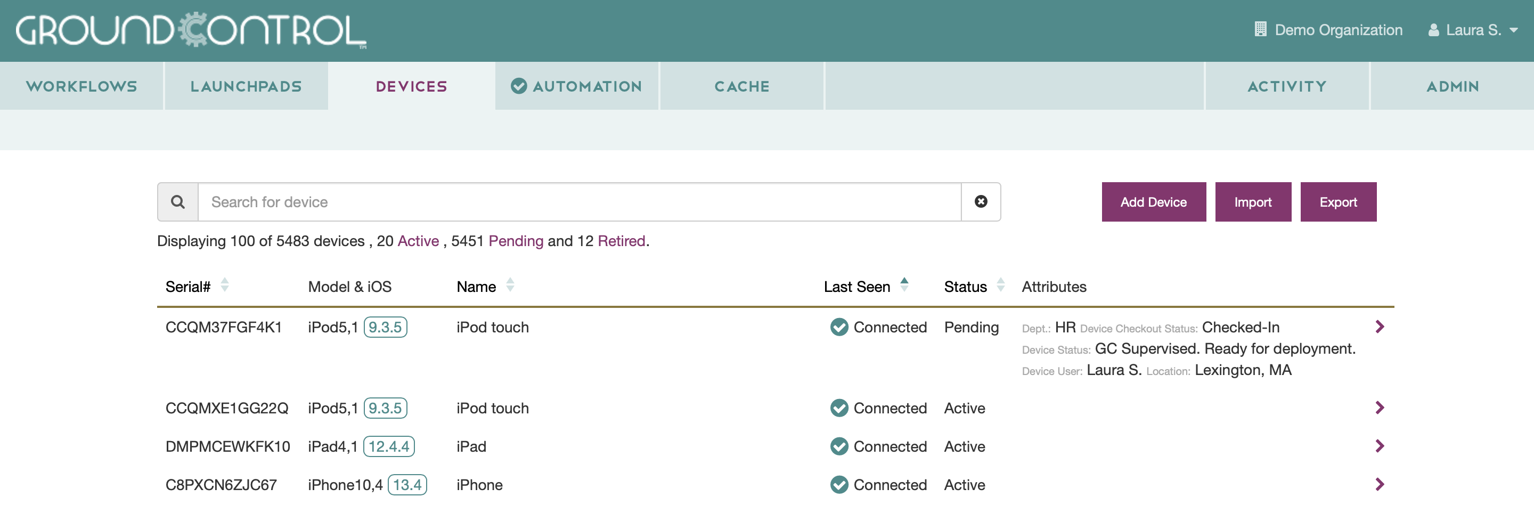Filter by the Retired devices link

(x=621, y=241)
